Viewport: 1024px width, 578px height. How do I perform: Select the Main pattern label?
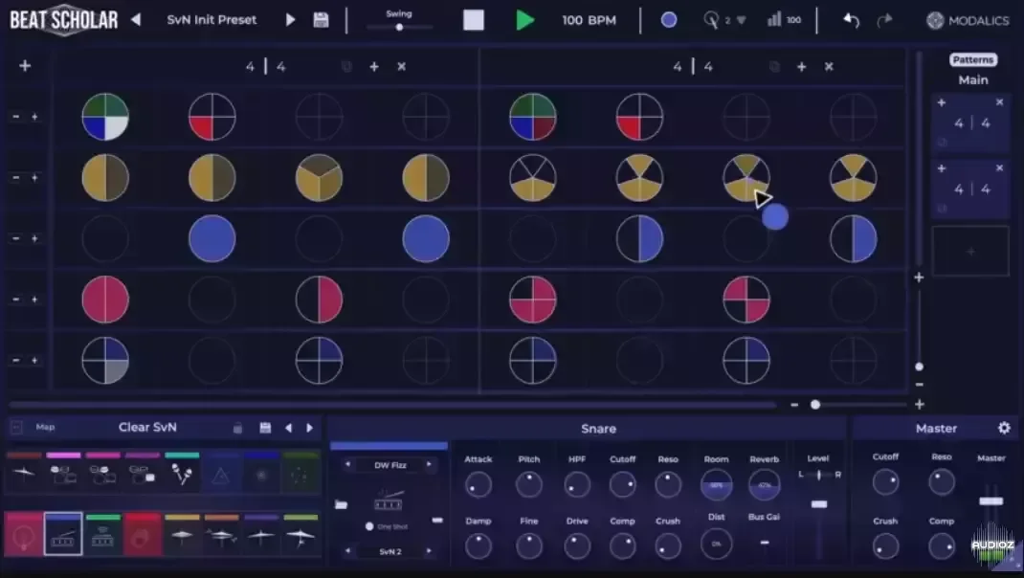click(973, 79)
